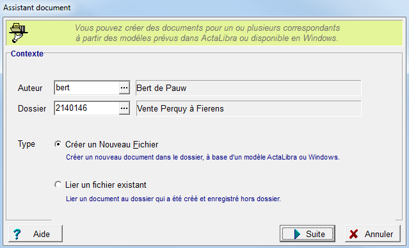This screenshot has width=409, height=248.
Task: Continue with the Suite button
Action: (307, 234)
